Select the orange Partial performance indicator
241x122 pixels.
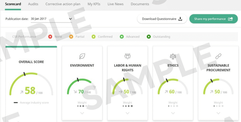click(71, 37)
